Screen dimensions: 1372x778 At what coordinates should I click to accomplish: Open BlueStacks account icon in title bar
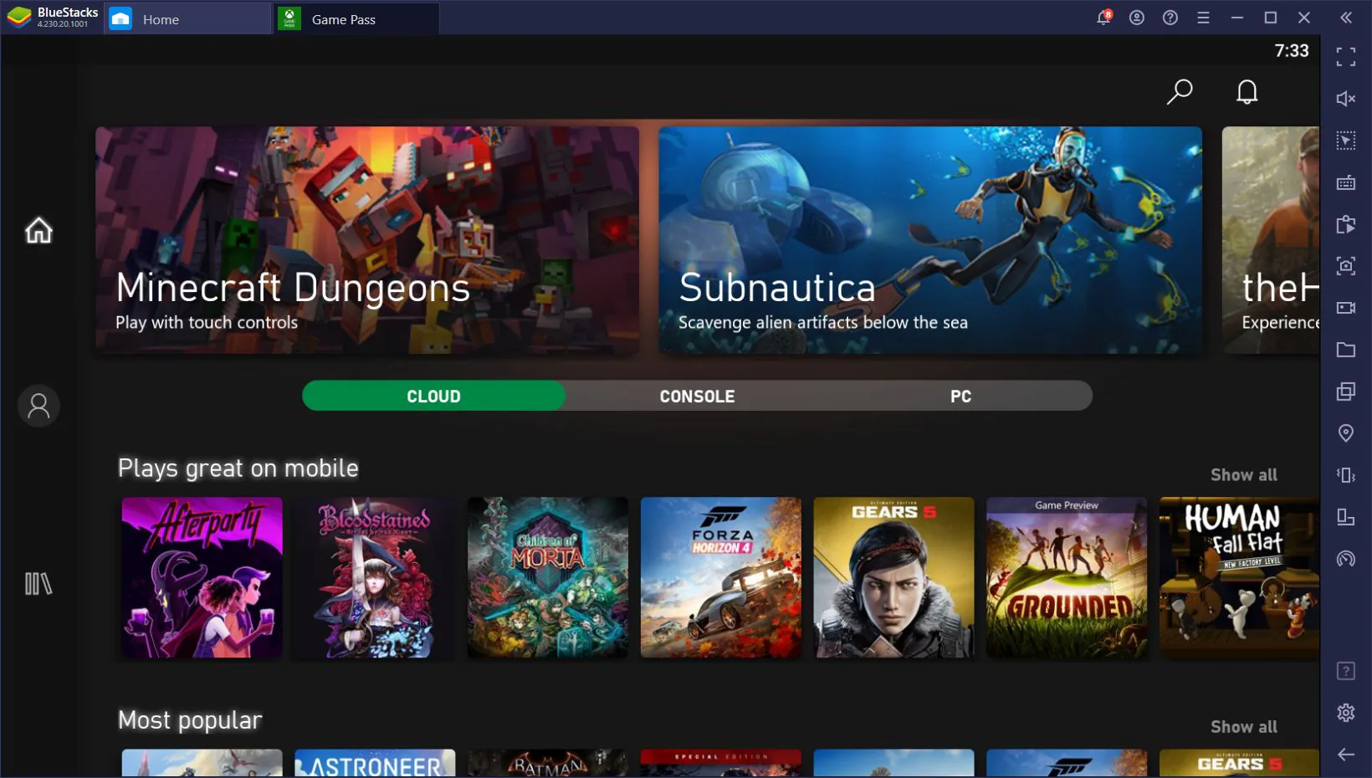(x=1137, y=18)
